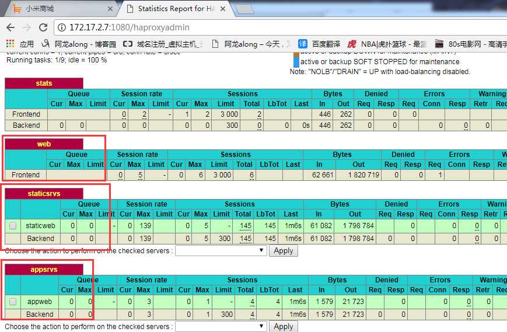Click the NOLB/DRAIN note text
The image size is (507, 332).
point(380,71)
